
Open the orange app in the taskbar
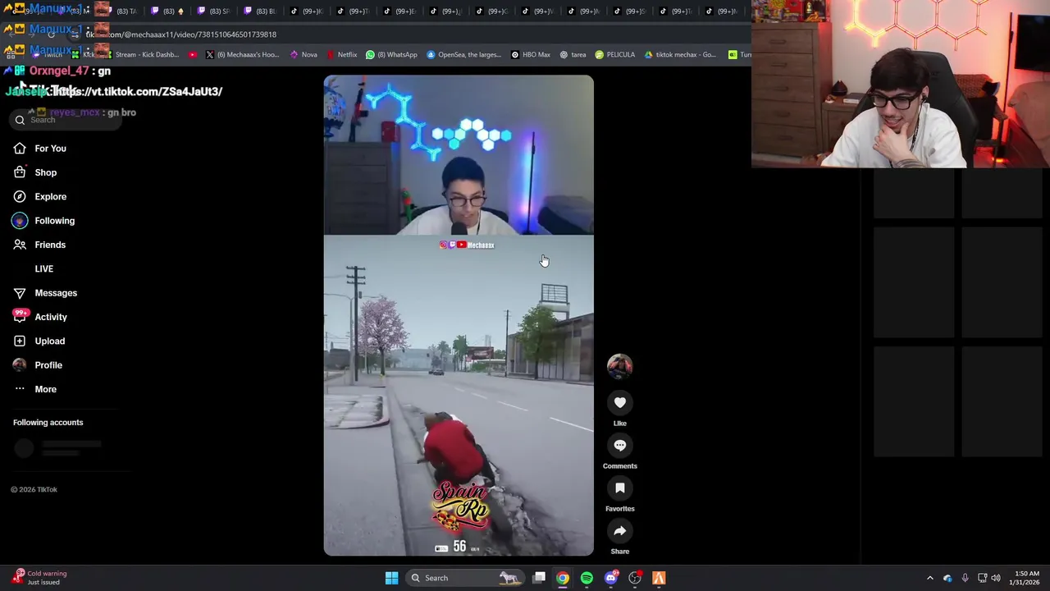point(659,578)
